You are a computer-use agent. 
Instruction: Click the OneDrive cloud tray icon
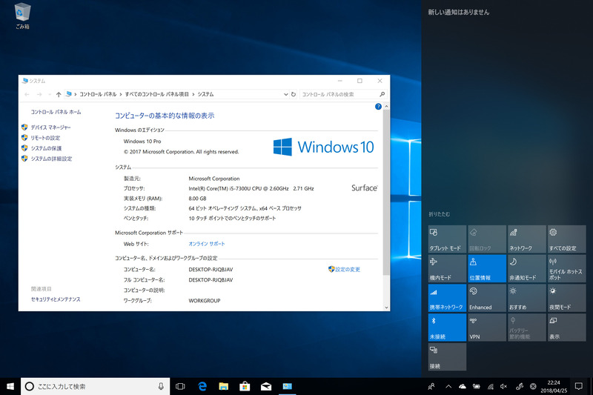tap(462, 386)
